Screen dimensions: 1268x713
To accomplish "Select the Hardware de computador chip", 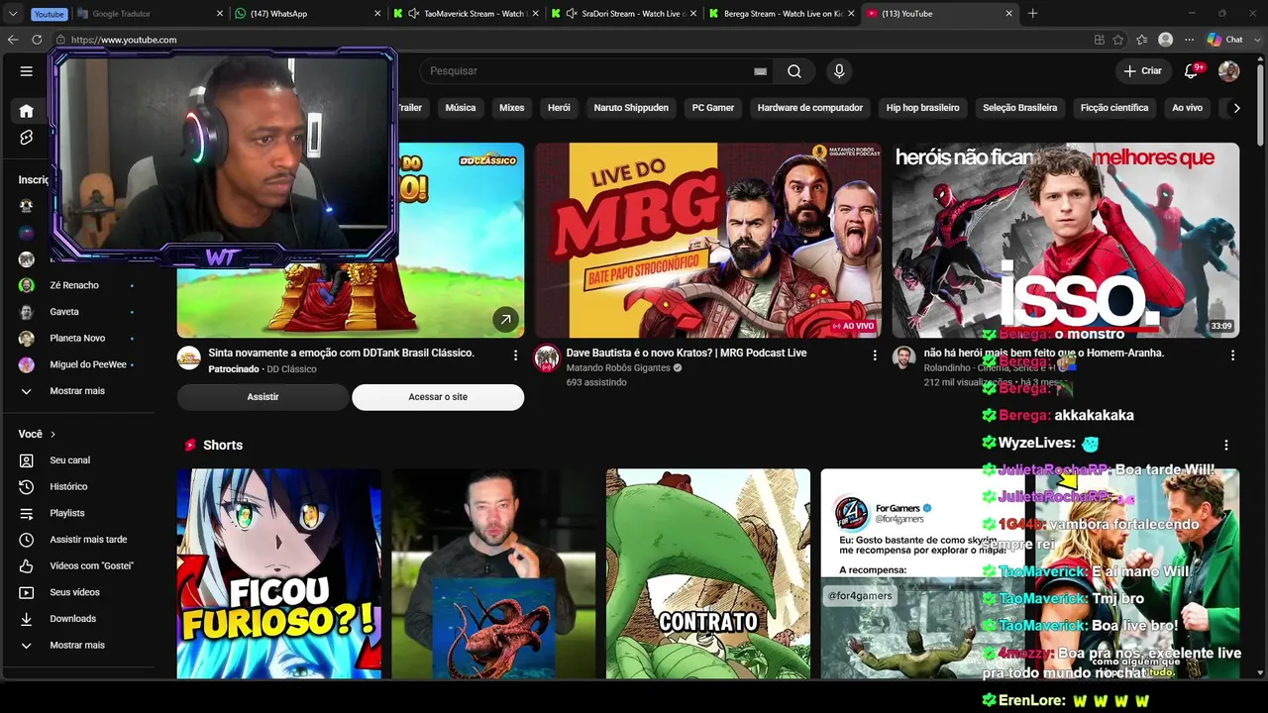I will coord(810,108).
